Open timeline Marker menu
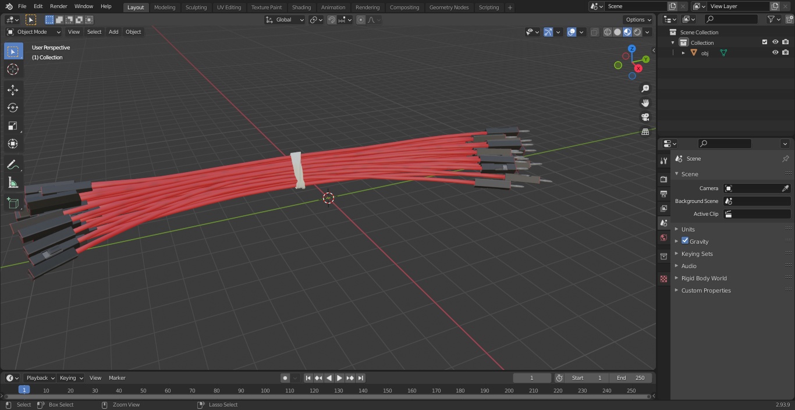Image resolution: width=795 pixels, height=410 pixels. [117, 378]
